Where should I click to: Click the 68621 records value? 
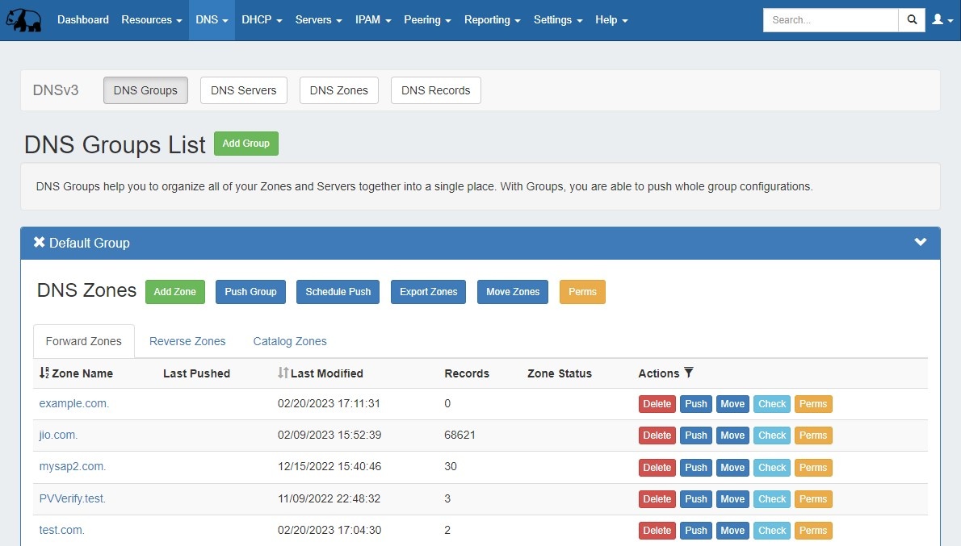[x=460, y=436]
